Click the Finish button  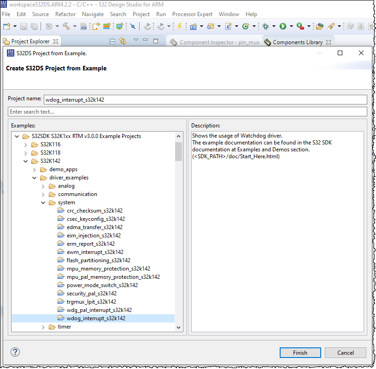tap(300, 352)
